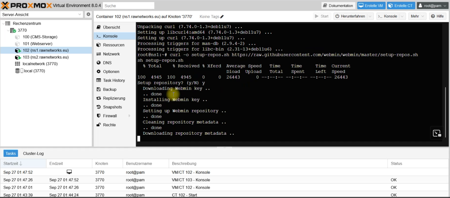Open the root@pam user menu
Screen dimensions: 450x198
pyautogui.click(x=432, y=5)
